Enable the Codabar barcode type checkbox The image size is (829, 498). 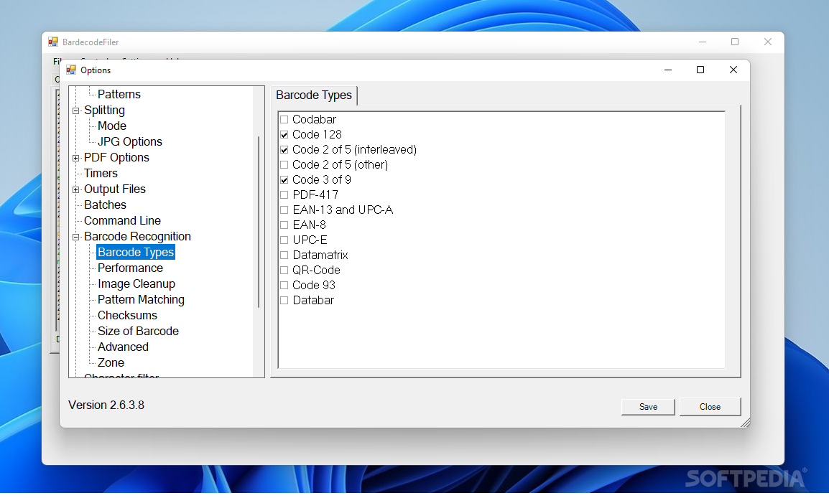click(284, 119)
